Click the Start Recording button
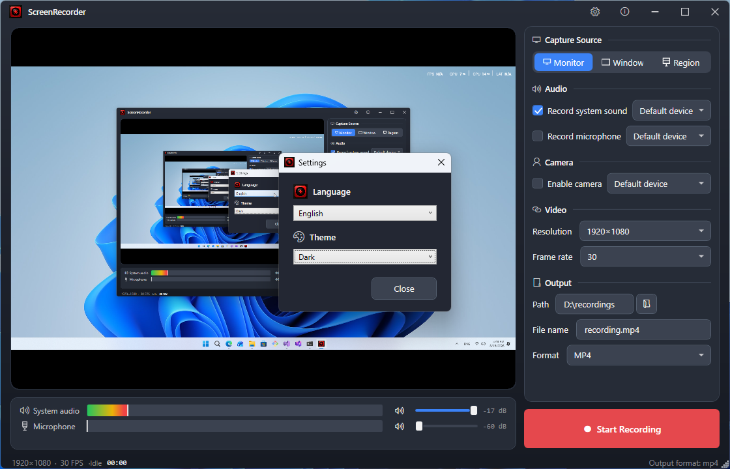Viewport: 730px width, 469px height. coord(622,429)
